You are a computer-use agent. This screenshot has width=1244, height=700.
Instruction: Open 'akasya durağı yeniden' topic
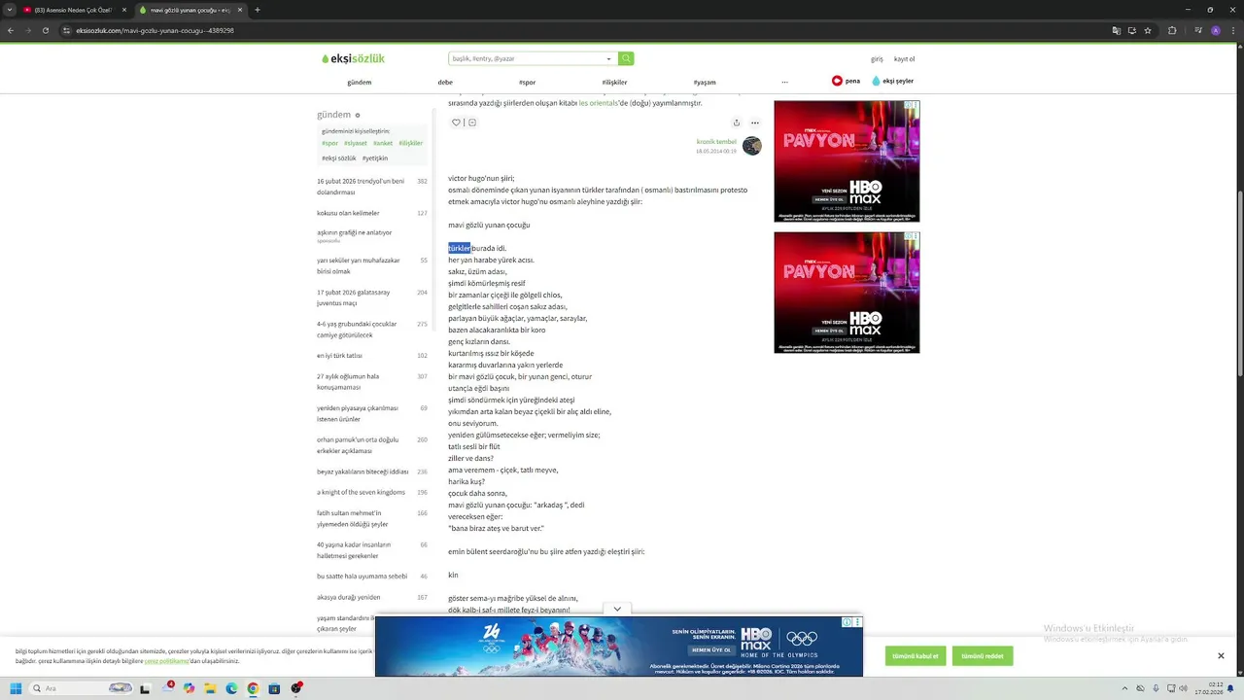348,597
